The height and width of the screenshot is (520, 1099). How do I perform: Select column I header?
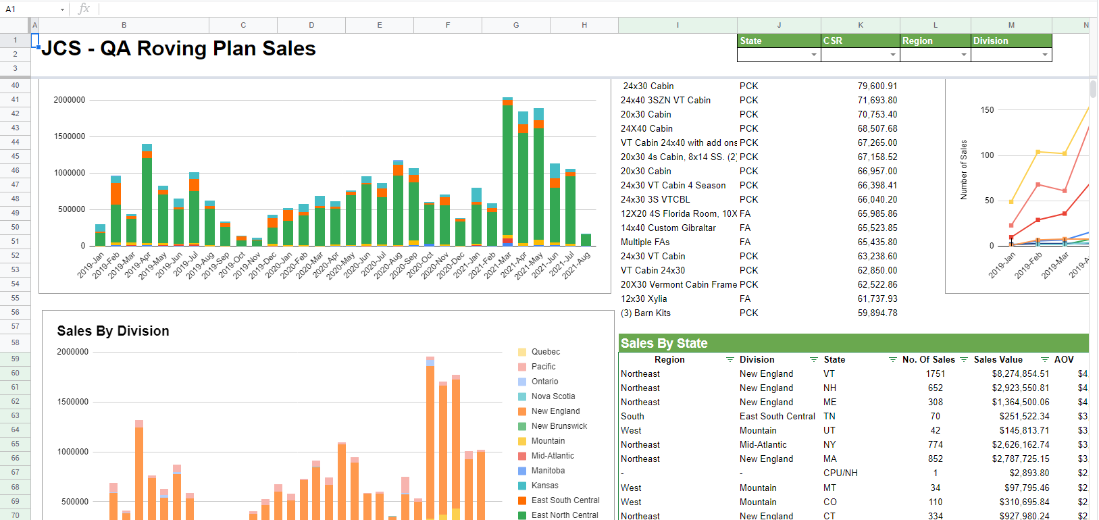678,25
